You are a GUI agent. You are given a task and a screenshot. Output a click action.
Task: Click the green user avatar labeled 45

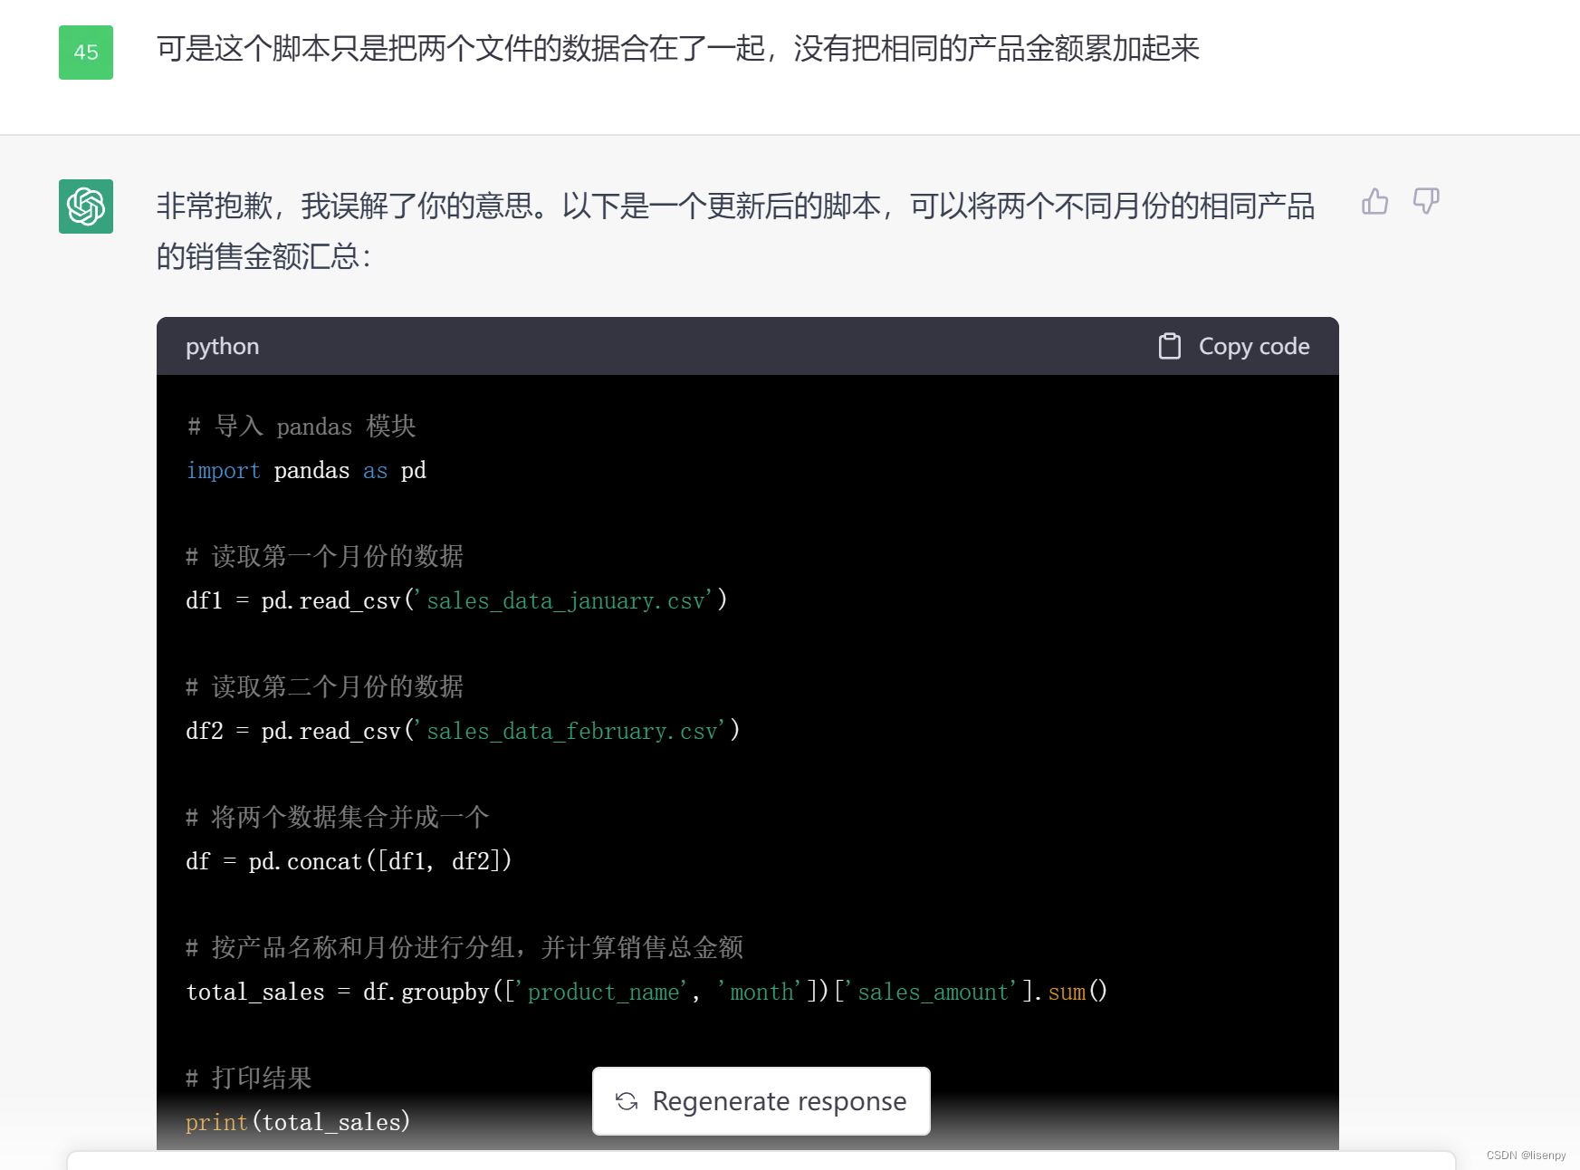tap(86, 53)
